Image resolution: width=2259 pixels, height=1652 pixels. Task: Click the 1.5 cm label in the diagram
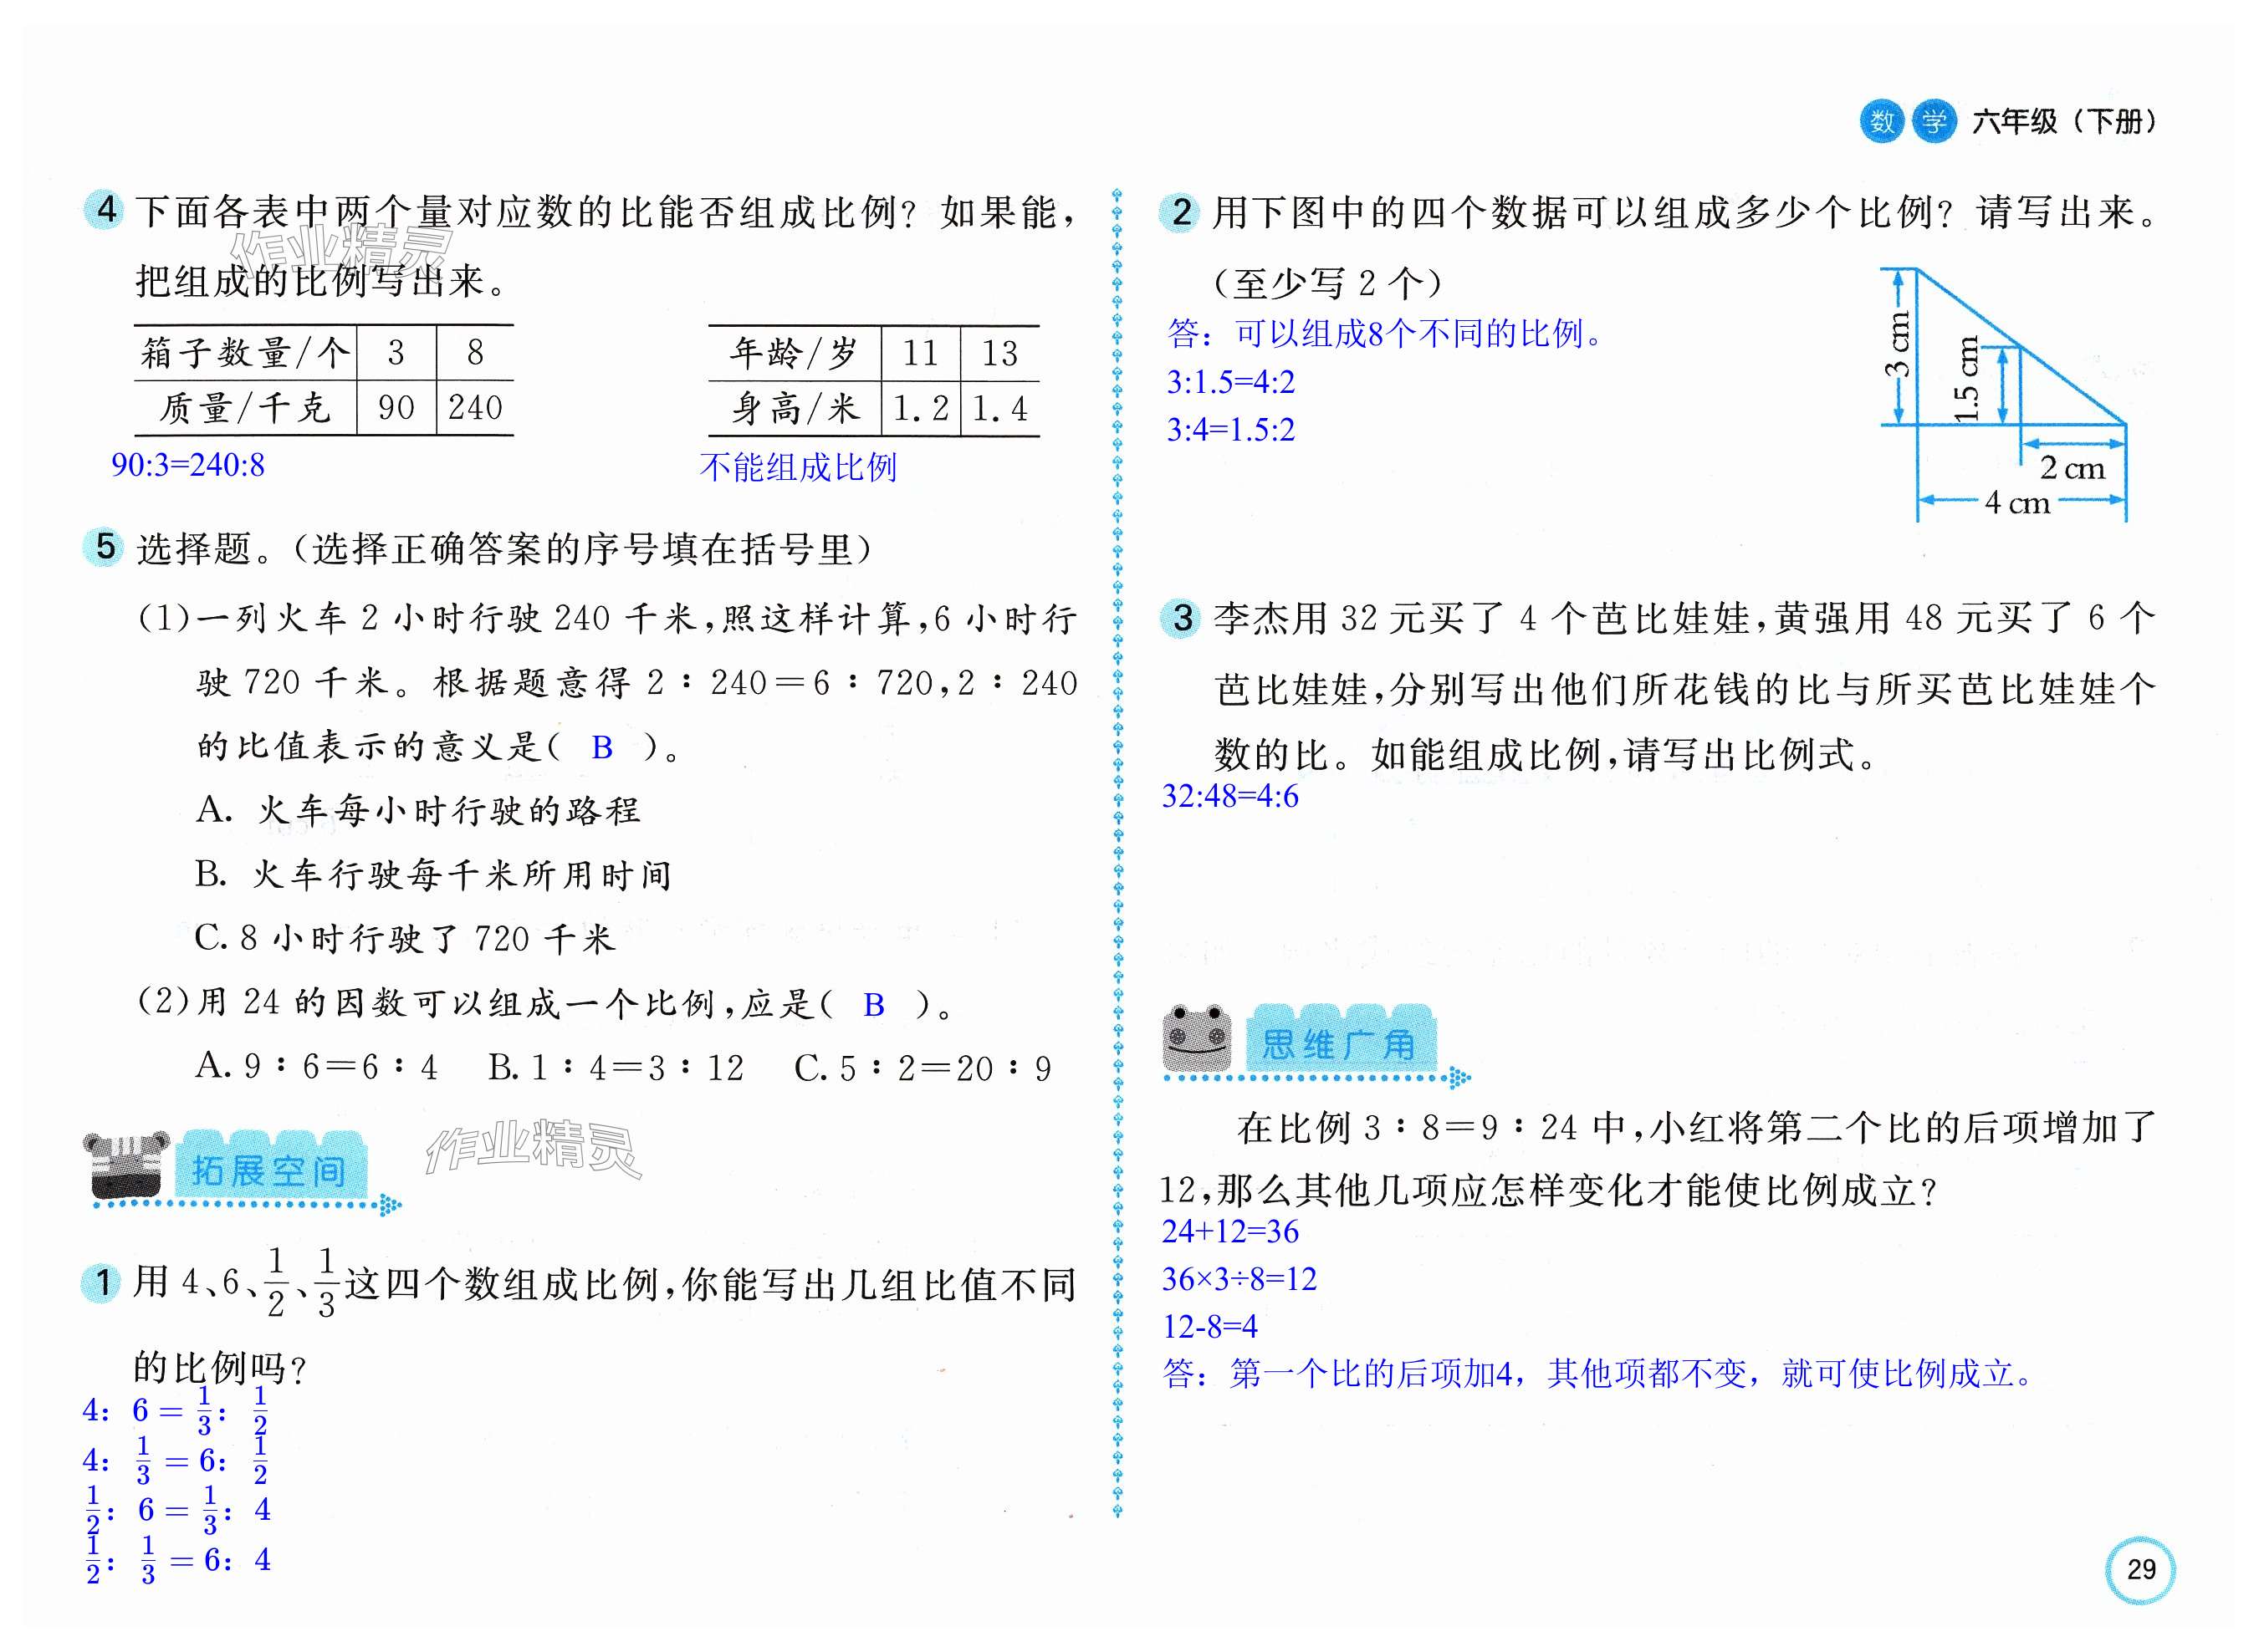pos(1967,380)
